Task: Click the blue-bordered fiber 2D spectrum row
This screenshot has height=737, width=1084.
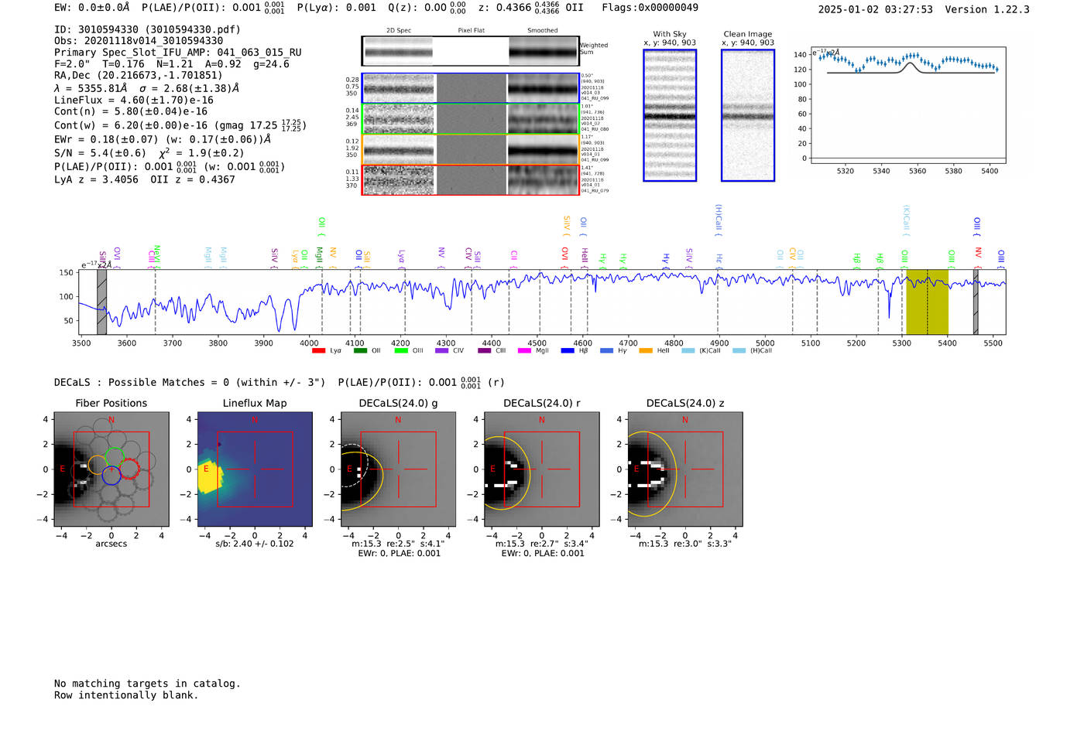Action: (470, 88)
